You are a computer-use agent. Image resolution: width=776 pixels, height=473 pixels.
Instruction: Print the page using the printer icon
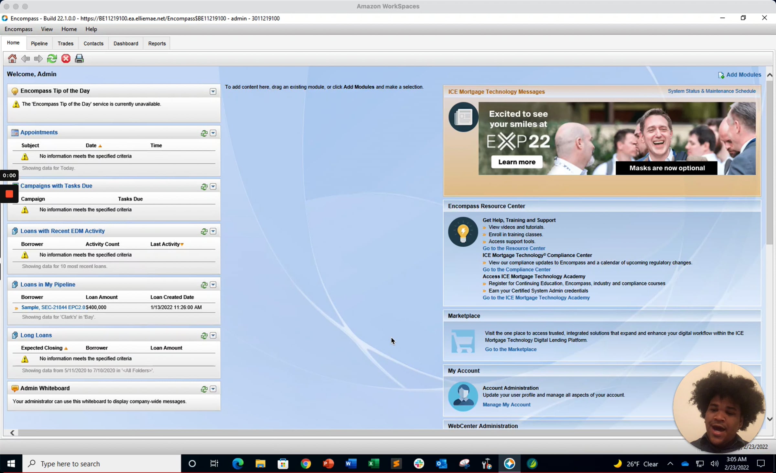(79, 59)
